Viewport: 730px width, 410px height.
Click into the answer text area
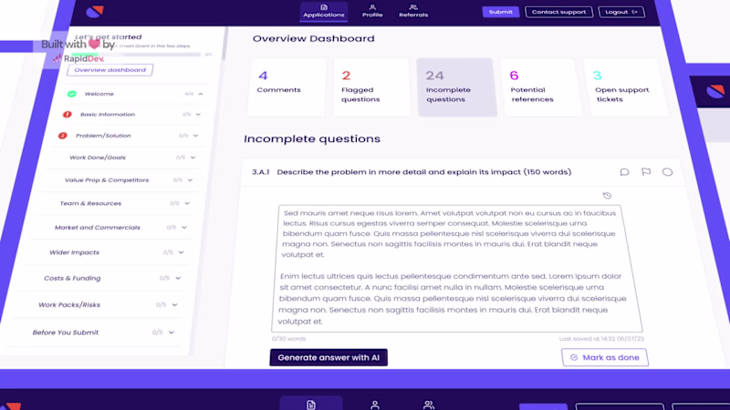tap(456, 268)
